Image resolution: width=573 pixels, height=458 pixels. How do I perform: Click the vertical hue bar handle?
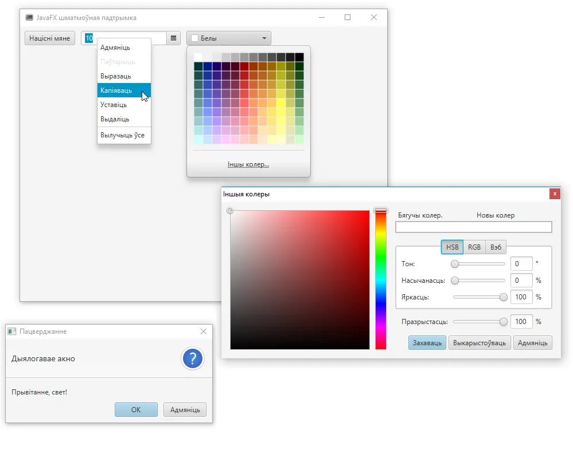point(380,211)
